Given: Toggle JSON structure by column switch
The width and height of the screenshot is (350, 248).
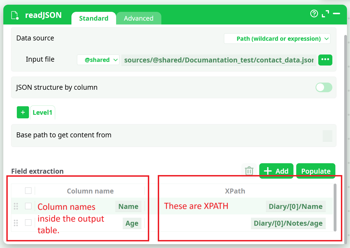Looking at the screenshot, I should tap(324, 88).
